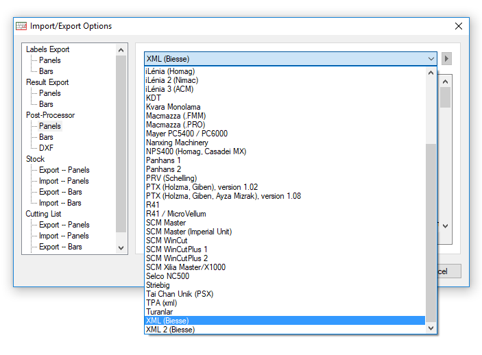Select Panels under Labels Export
This screenshot has height=355, width=482.
click(50, 60)
